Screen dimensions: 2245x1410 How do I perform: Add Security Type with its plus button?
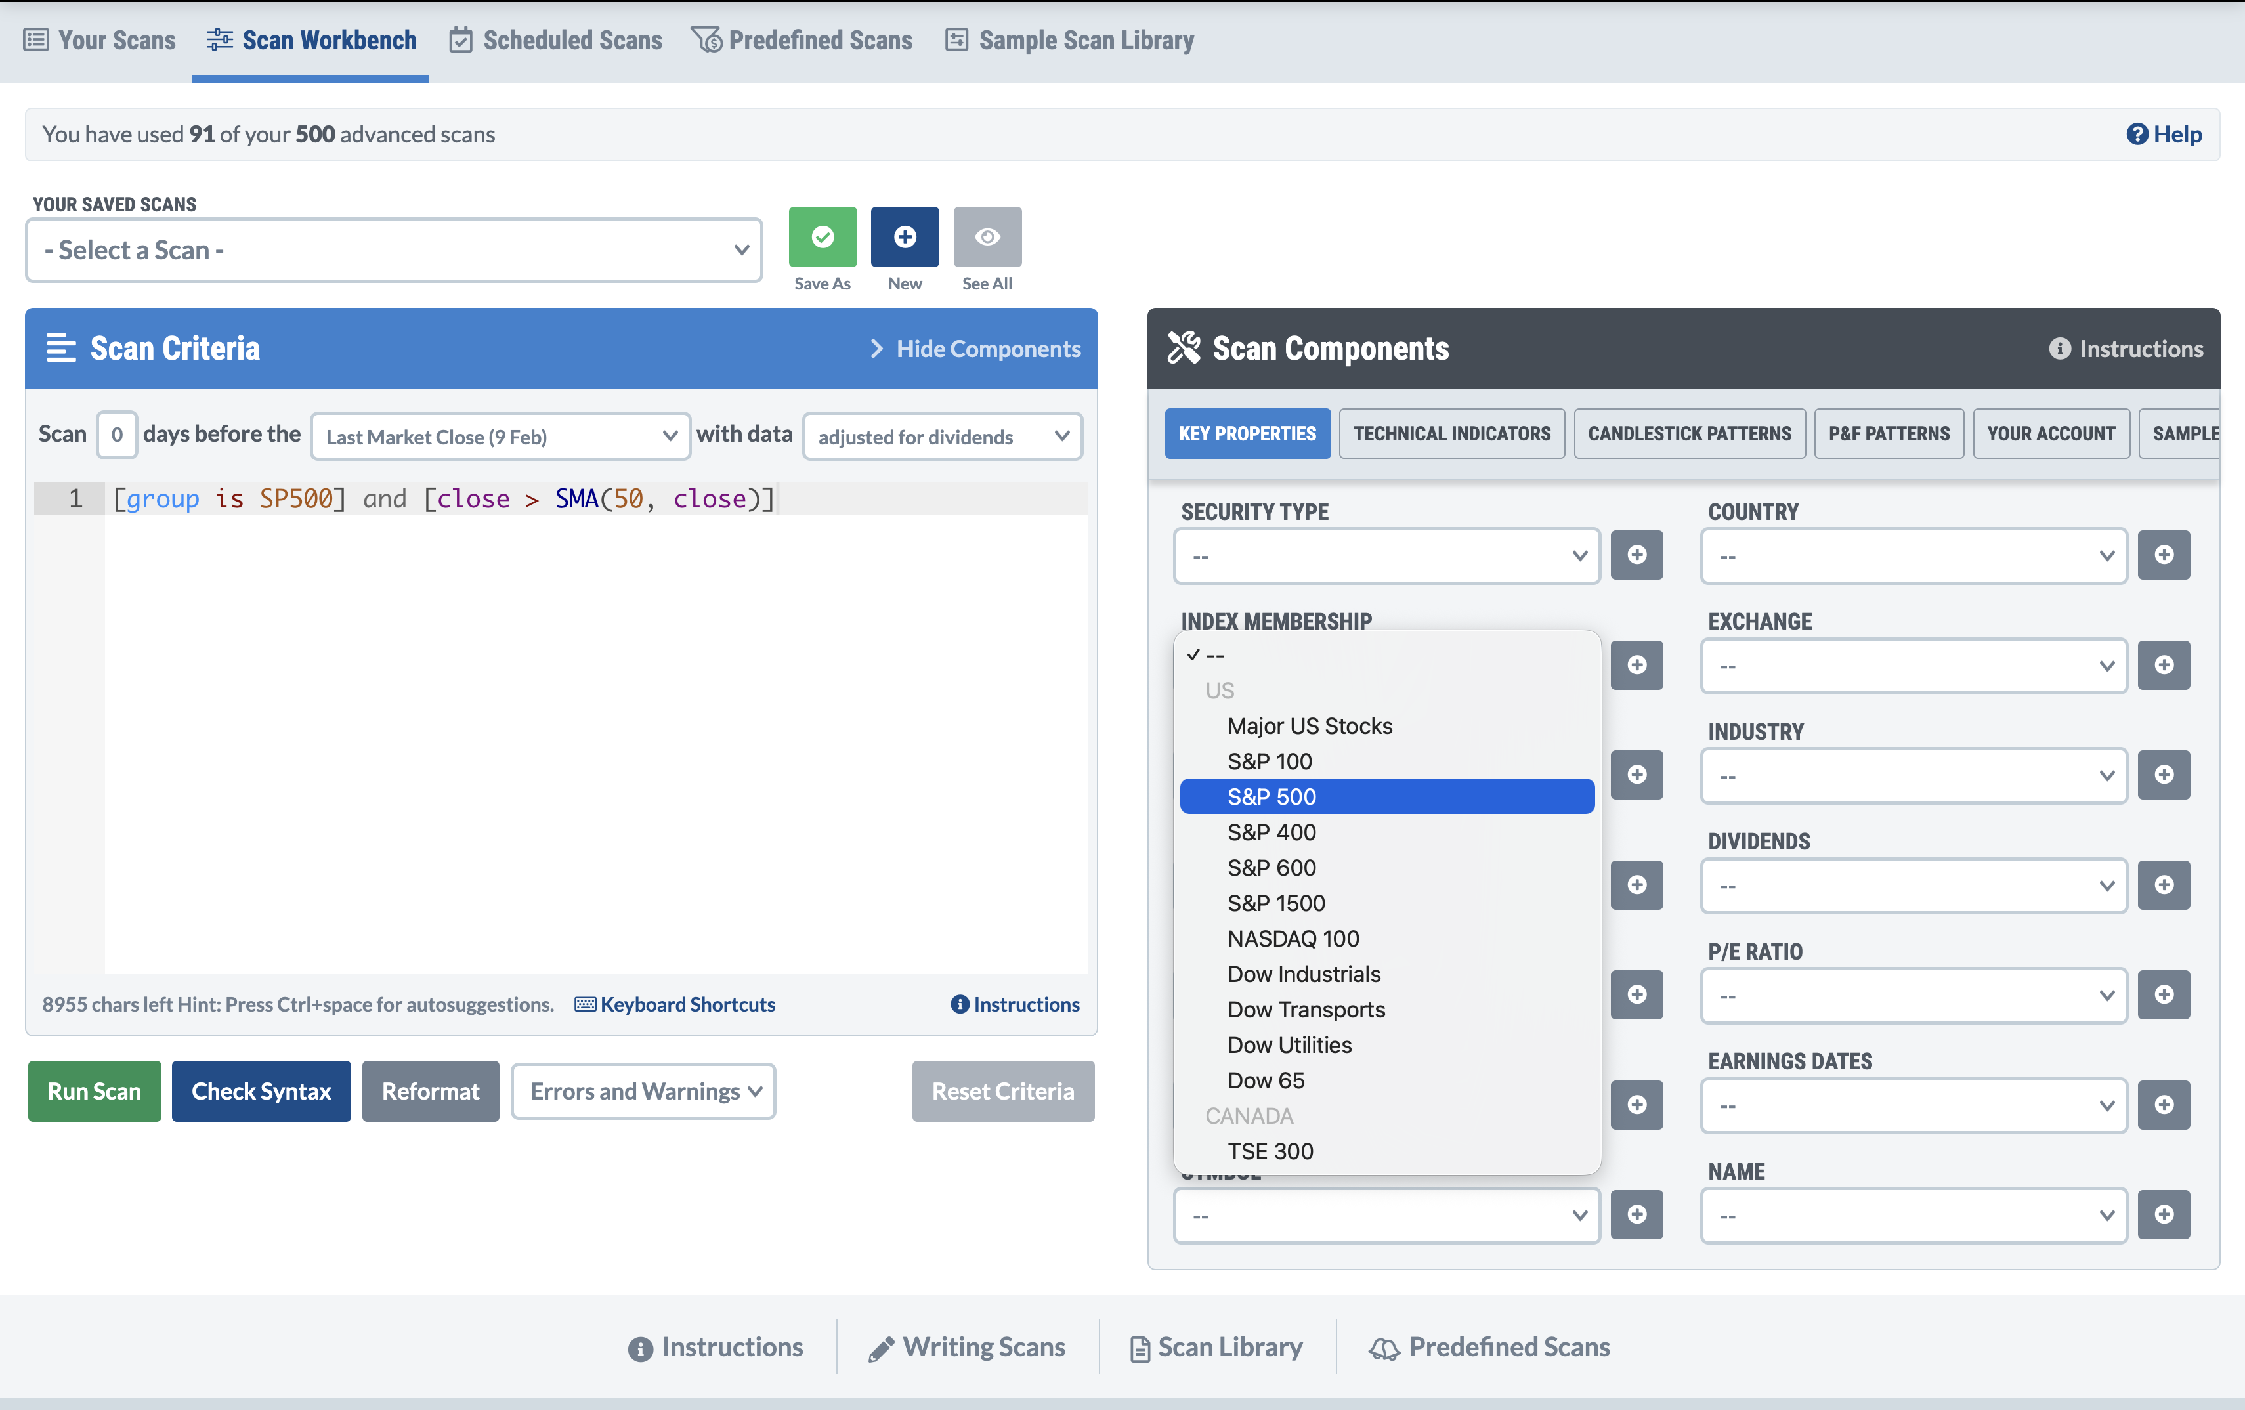coord(1637,555)
